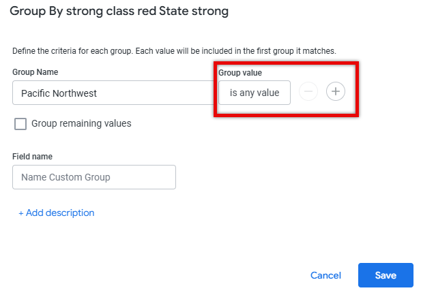Click into the Name Custom Group field
Screen dimensions: 421x297
94,177
